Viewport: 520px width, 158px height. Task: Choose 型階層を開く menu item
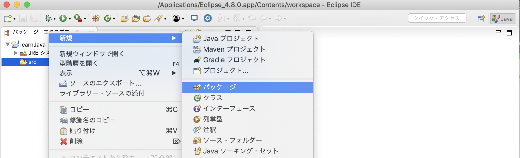tap(116, 63)
